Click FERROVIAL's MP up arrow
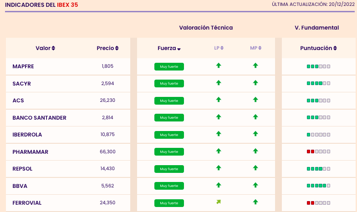 click(255, 202)
